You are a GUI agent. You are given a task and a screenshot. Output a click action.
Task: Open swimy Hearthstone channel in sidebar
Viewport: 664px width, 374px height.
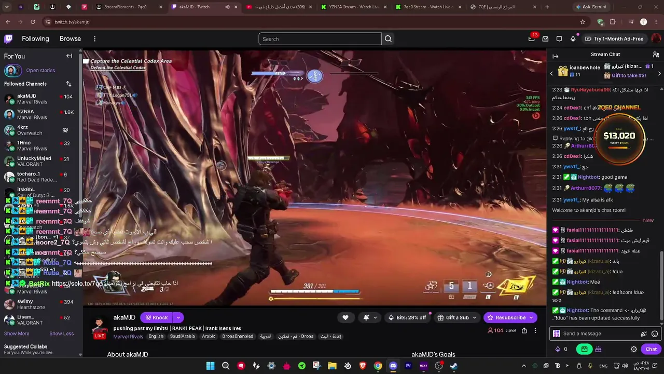click(38, 304)
